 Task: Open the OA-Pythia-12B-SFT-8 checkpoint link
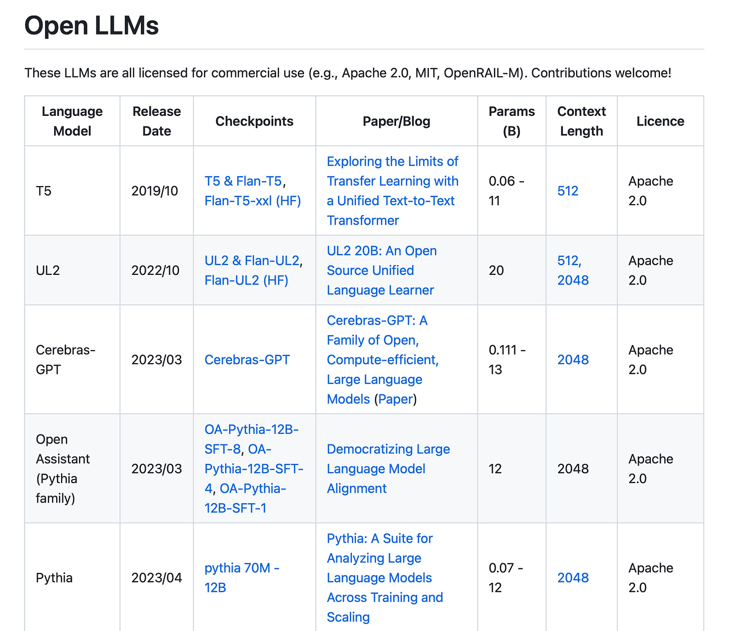click(x=251, y=439)
